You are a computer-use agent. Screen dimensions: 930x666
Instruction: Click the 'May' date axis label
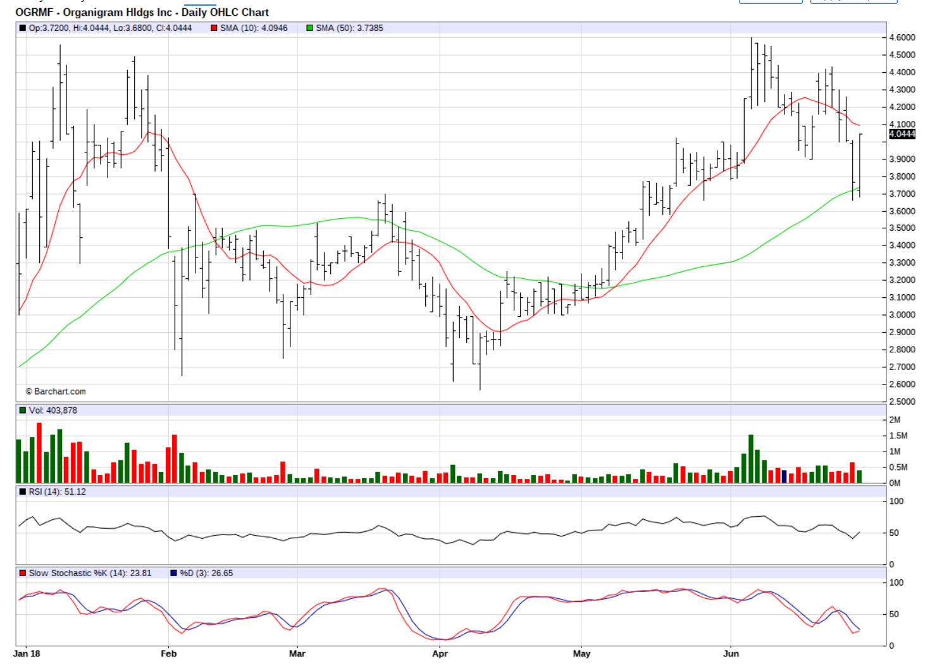pos(581,653)
